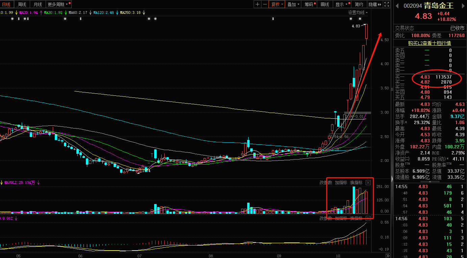Image resolution: width=467 pixels, height=258 pixels.
Task: Zoom out chart with minus button
Action: click(265, 4)
